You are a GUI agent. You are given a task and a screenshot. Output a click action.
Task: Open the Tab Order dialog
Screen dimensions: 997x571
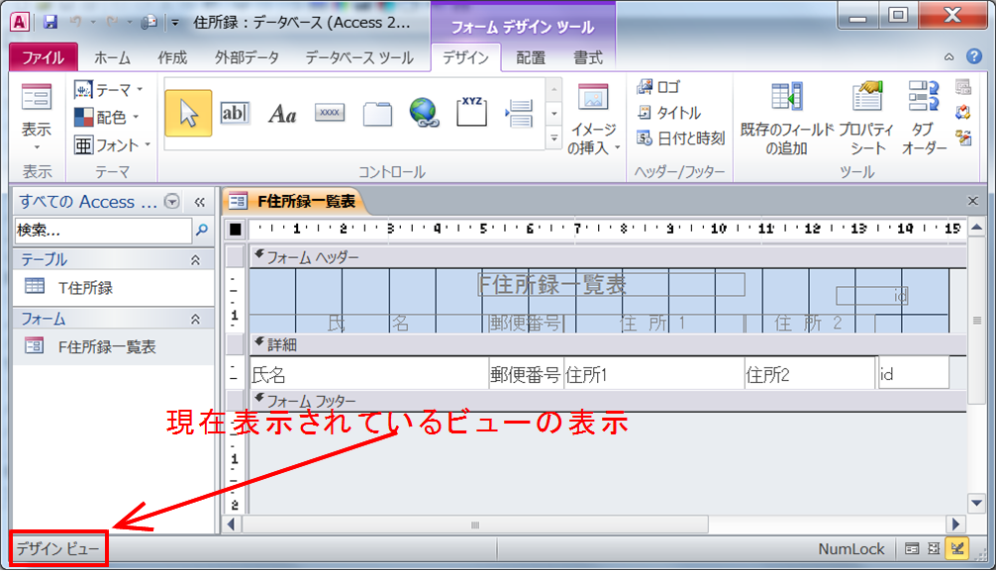[924, 120]
